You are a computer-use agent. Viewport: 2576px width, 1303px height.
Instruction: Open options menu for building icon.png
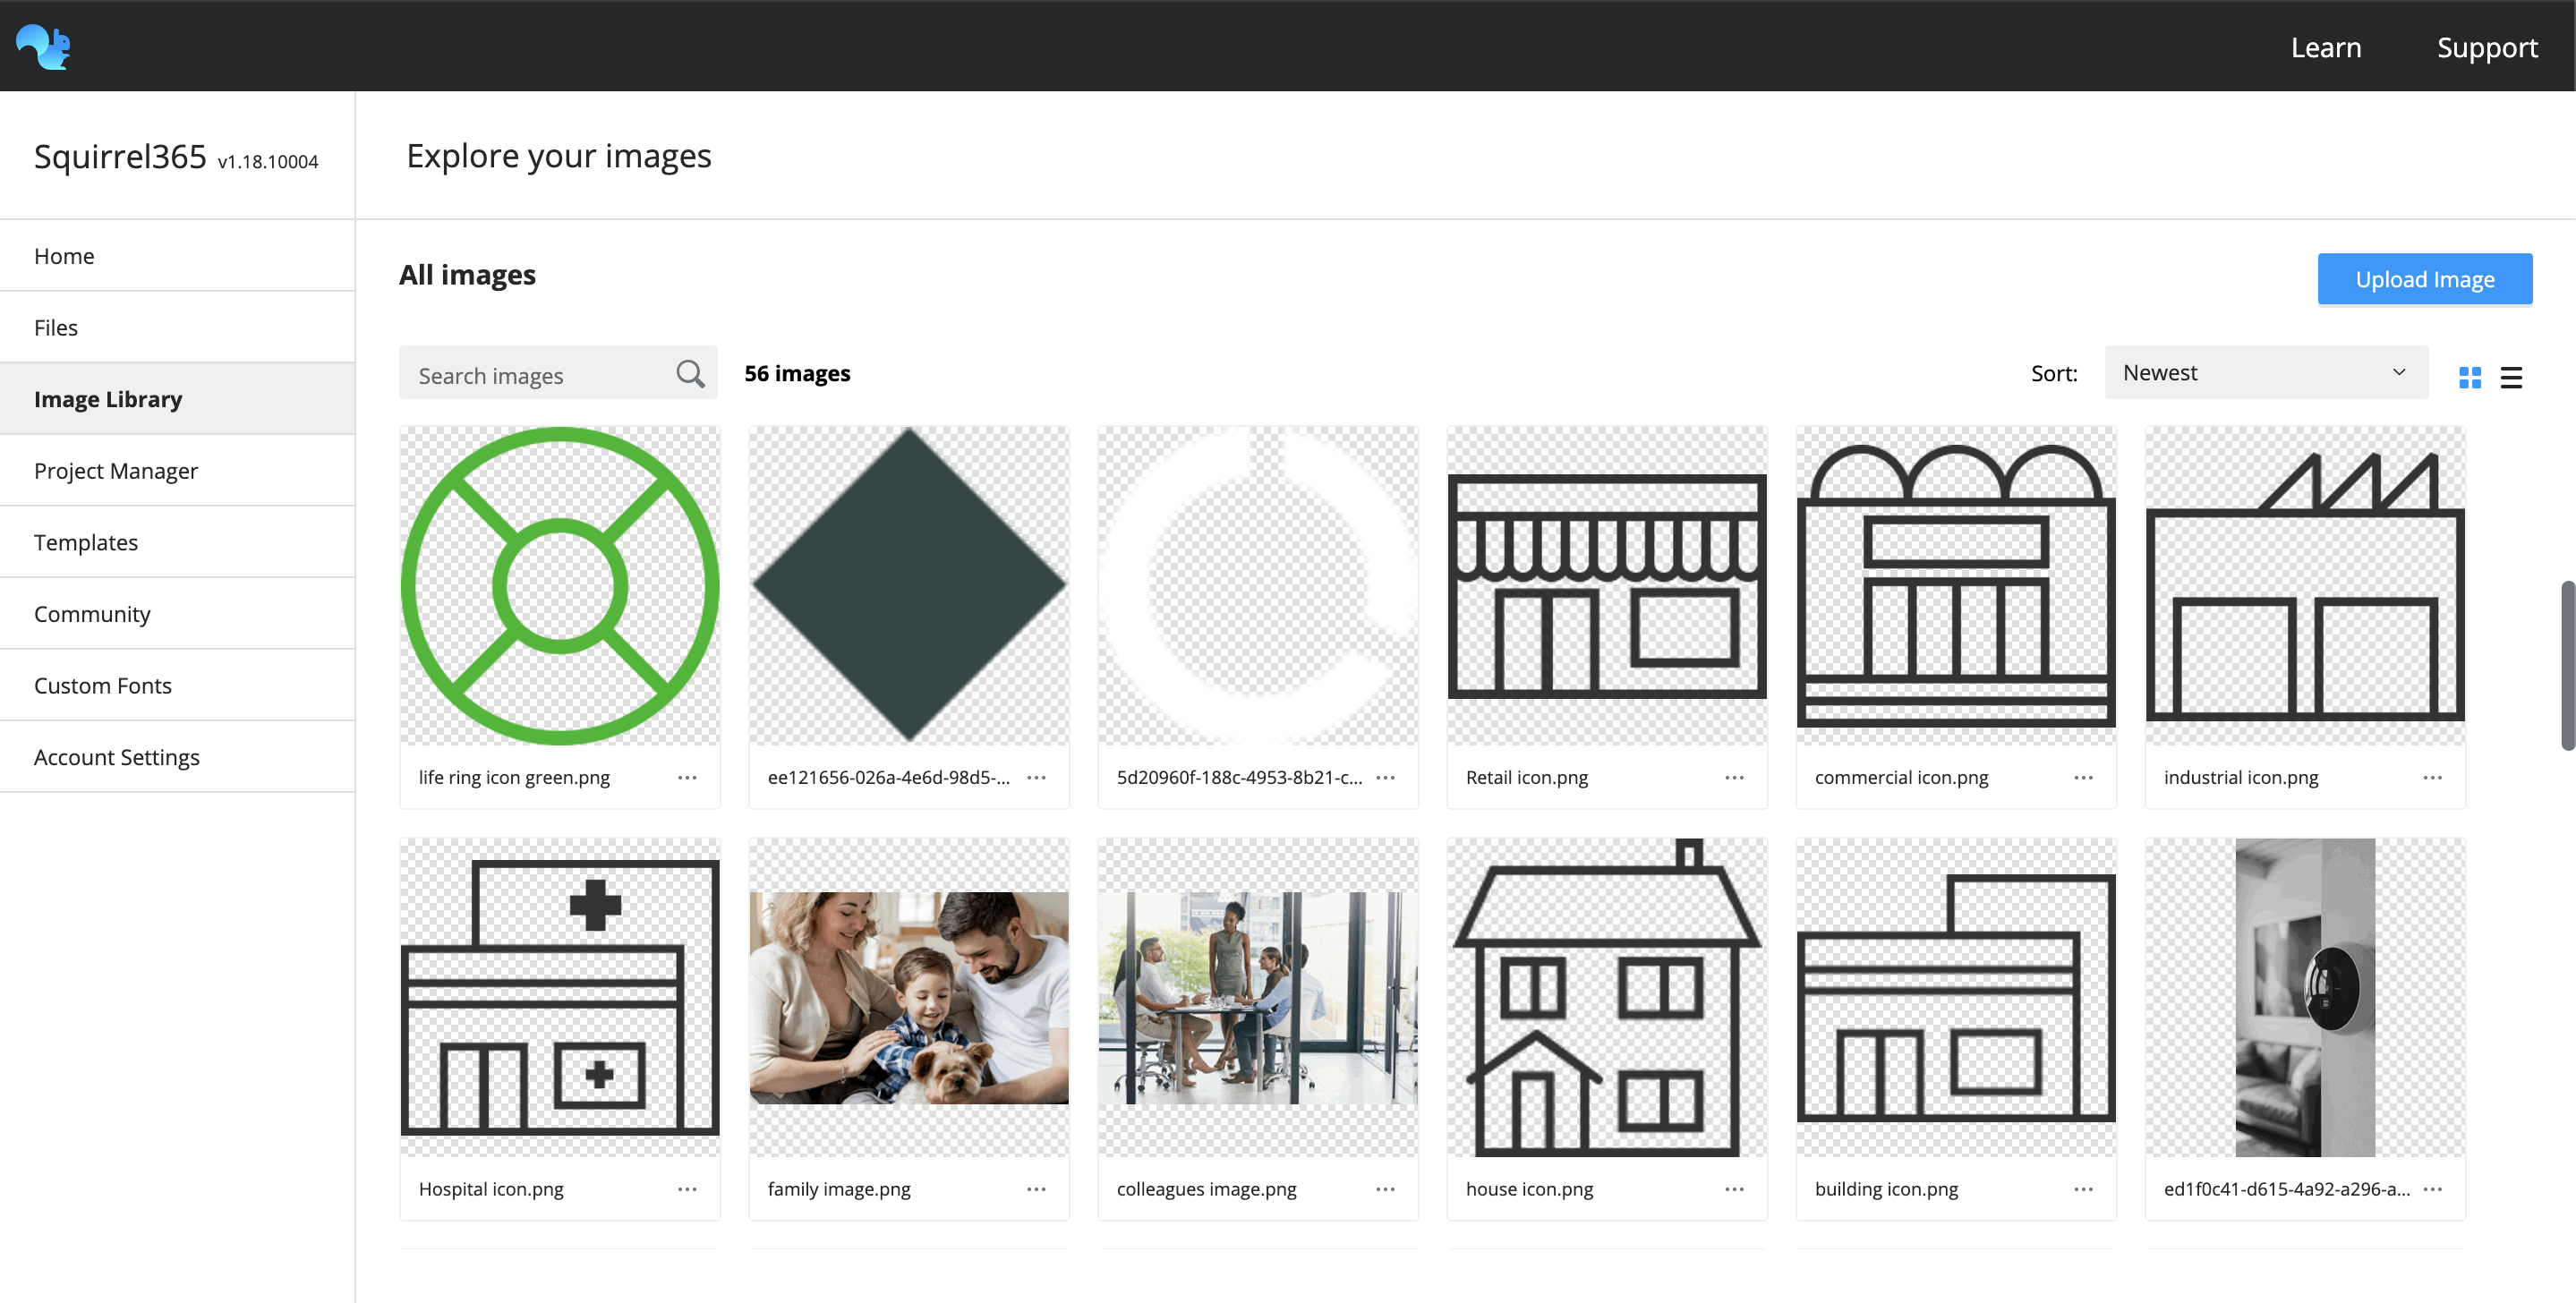(2084, 1189)
